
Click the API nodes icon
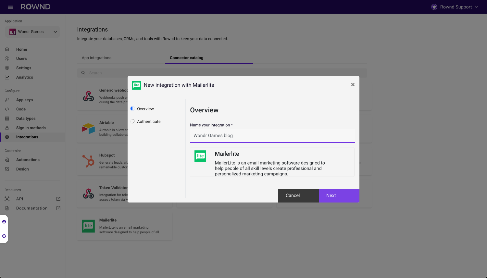pos(7,199)
